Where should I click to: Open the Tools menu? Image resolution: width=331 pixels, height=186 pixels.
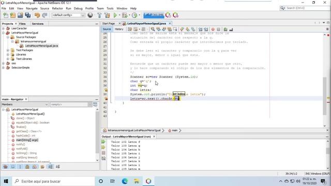click(x=110, y=8)
